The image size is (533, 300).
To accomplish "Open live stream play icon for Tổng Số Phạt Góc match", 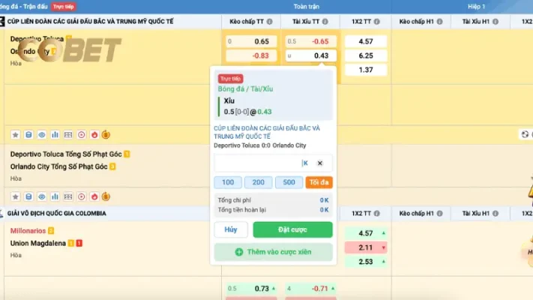I will pos(82,196).
